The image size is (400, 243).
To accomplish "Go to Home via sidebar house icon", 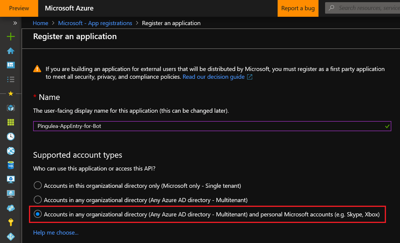I will coord(11,51).
